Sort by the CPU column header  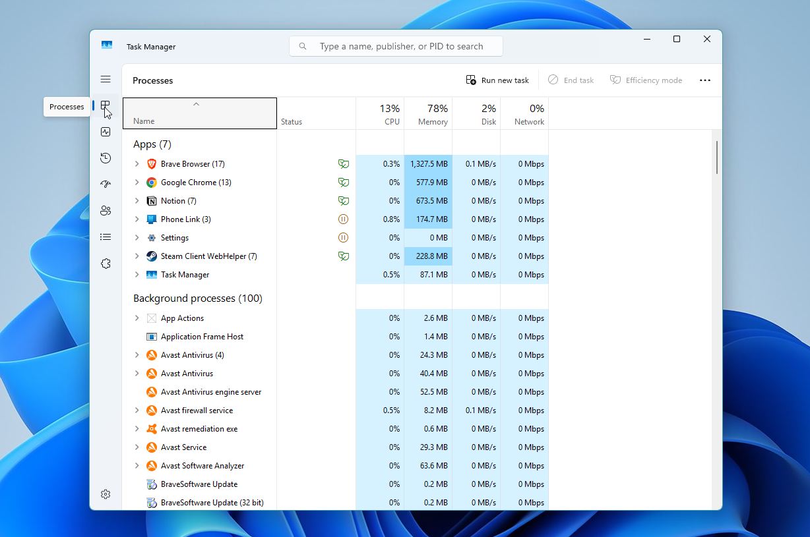coord(380,113)
